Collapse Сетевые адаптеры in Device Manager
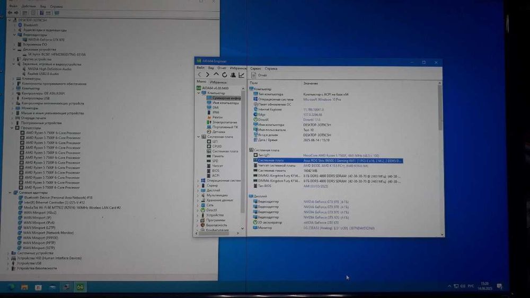The height and width of the screenshot is (298, 530). (x=10, y=192)
